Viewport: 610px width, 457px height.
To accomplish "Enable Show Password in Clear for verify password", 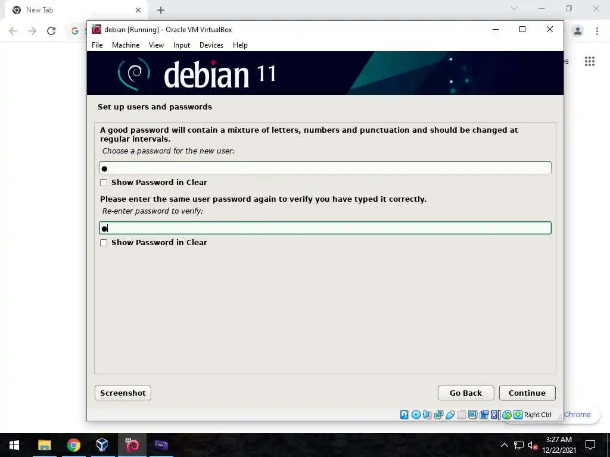I will click(104, 243).
